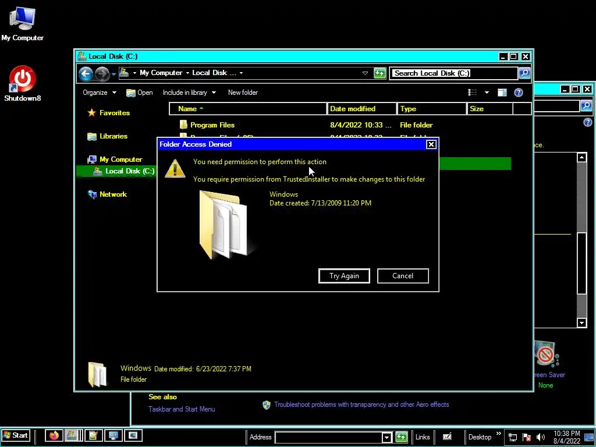Image resolution: width=596 pixels, height=447 pixels.
Task: Click the Screen Saver icon in background window
Action: point(547,354)
